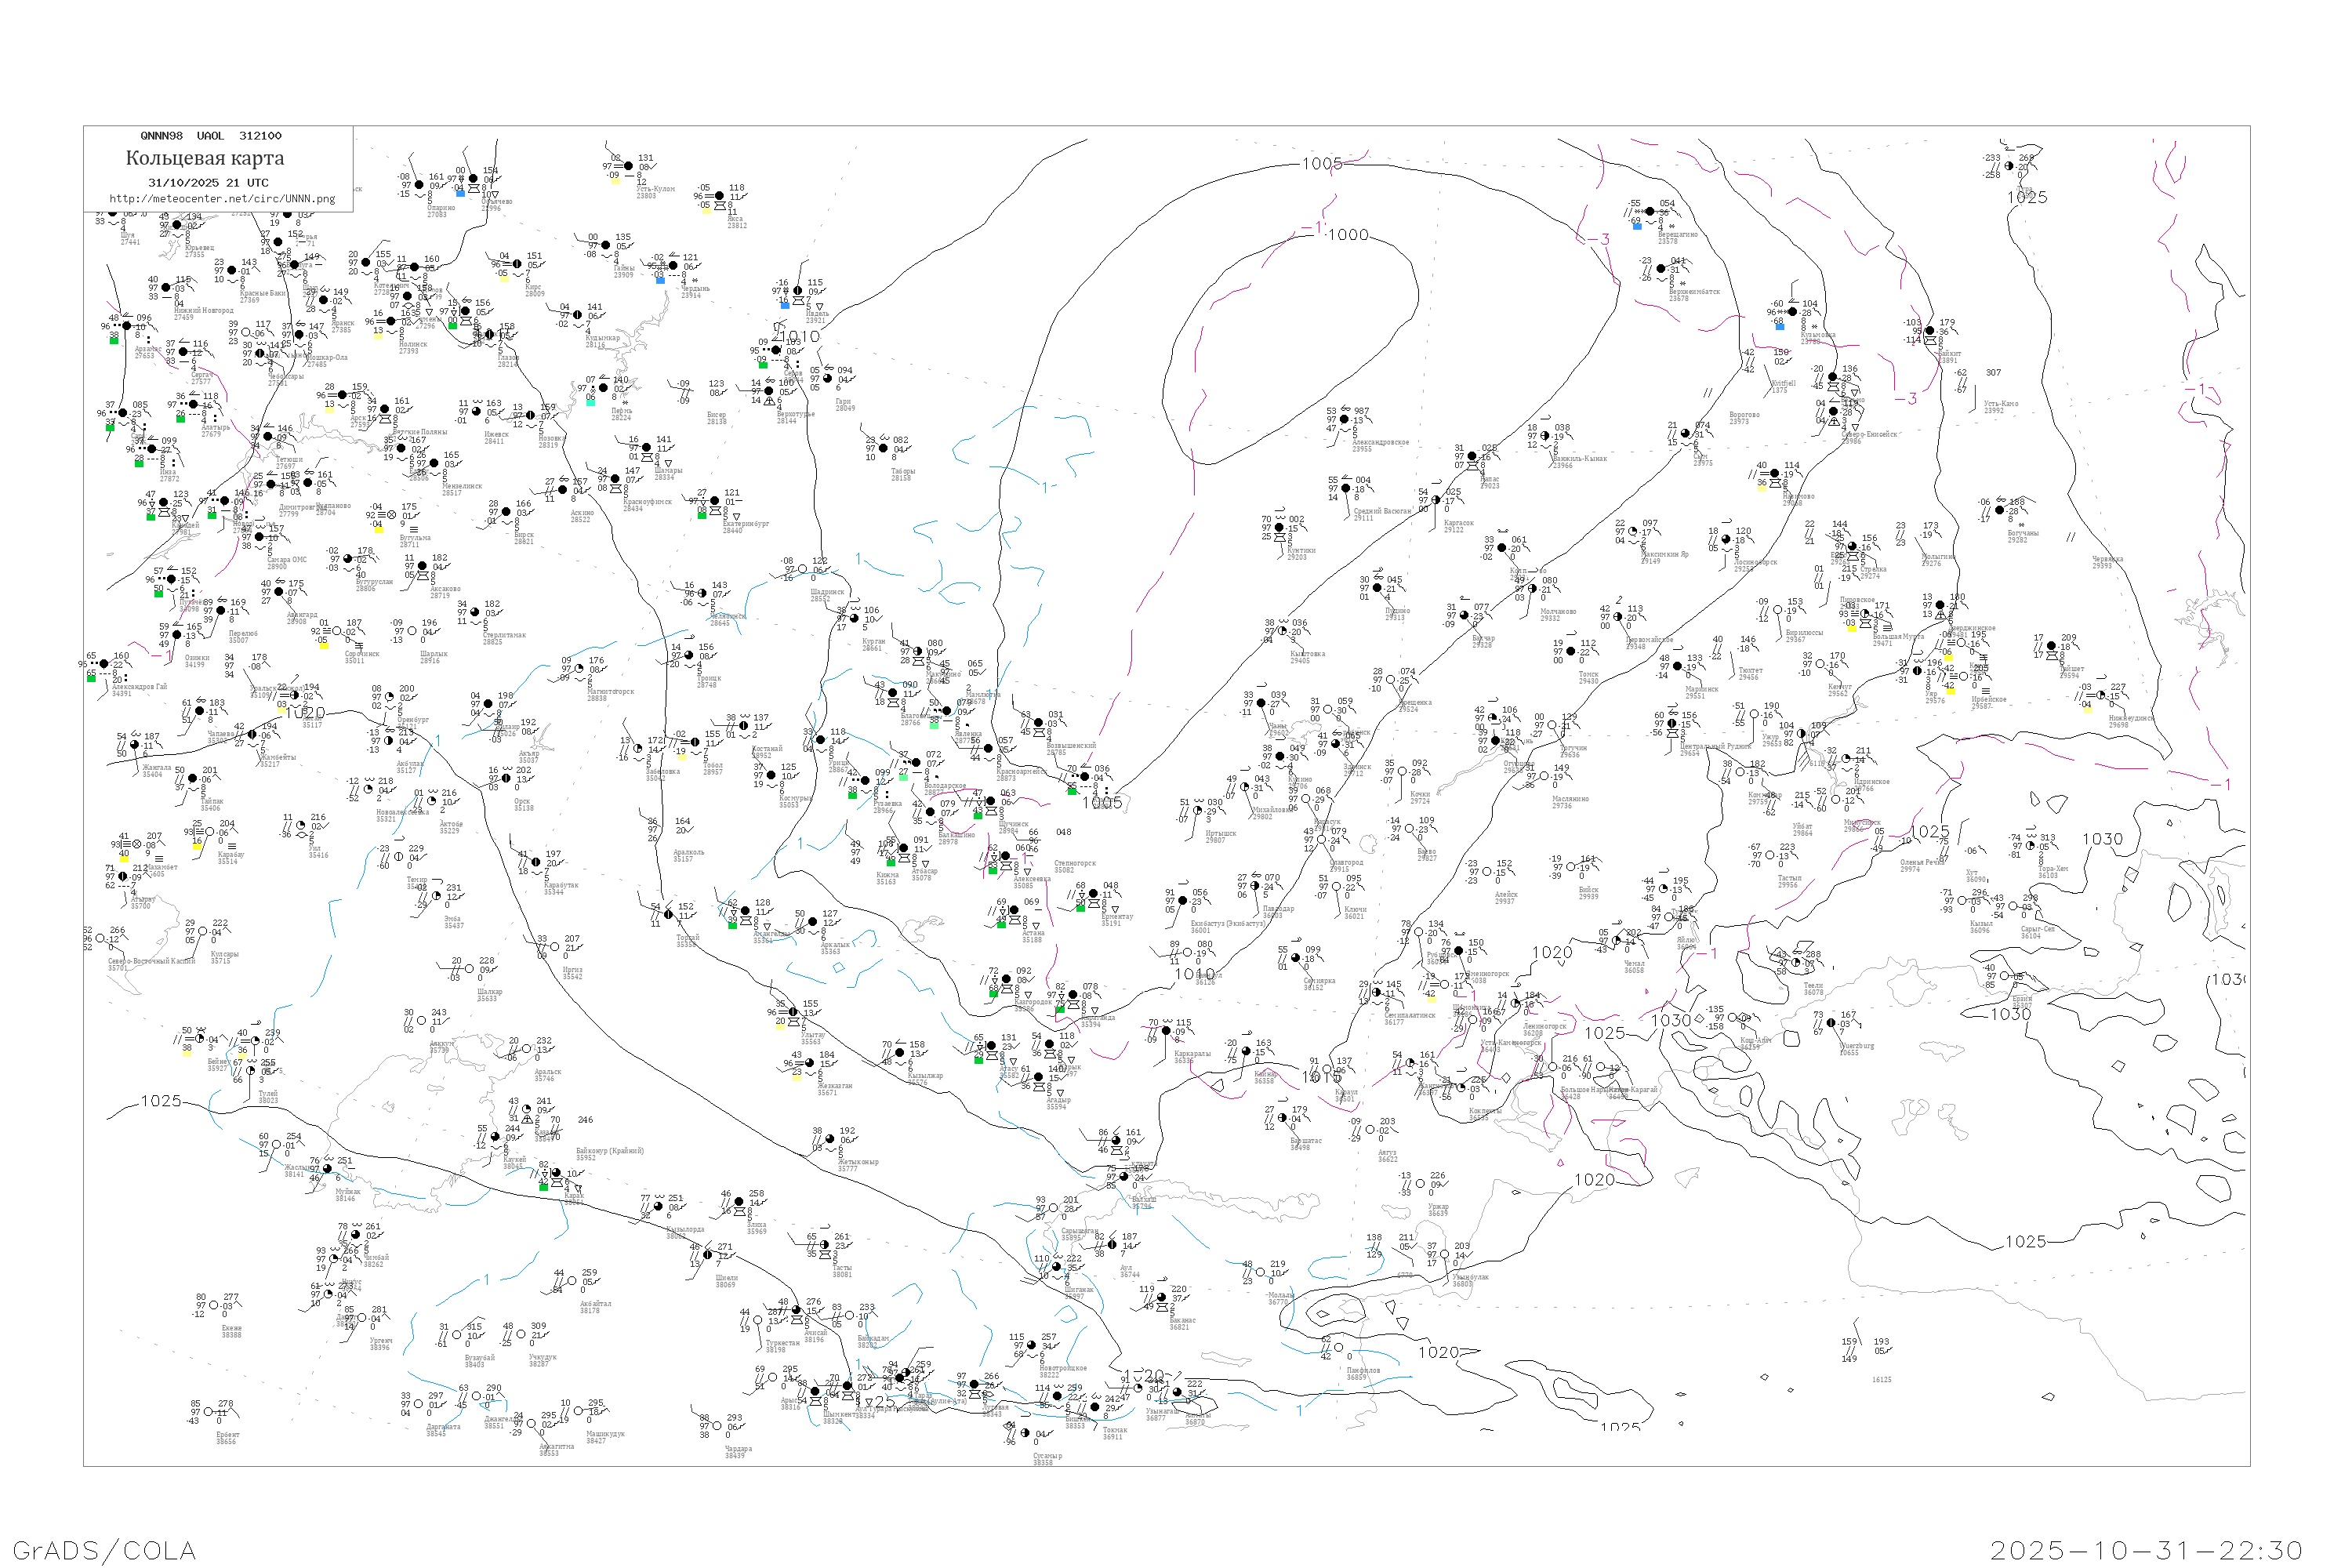This screenshot has height=1568, width=2352.
Task: Click the cyan square at Пермь station
Action: (591, 403)
